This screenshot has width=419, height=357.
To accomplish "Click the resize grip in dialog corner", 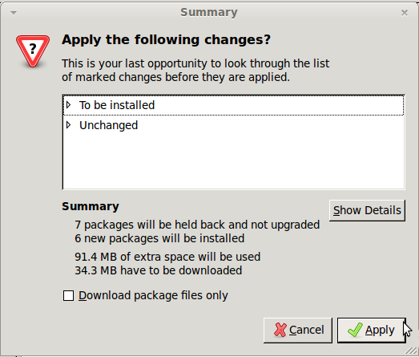I will tap(411, 351).
